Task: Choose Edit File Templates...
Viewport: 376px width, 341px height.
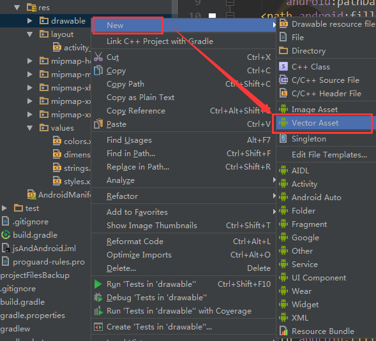Action: 326,155
